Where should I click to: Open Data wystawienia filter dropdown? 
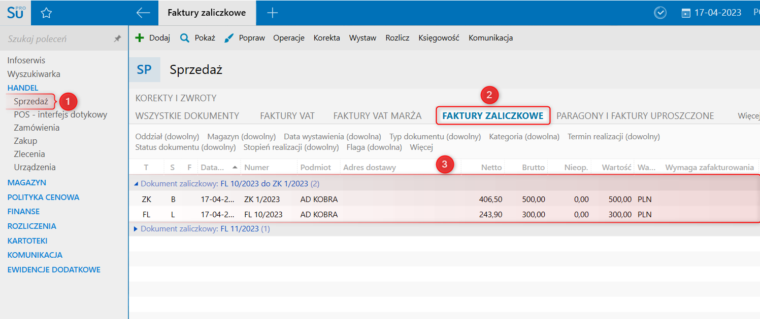pyautogui.click(x=332, y=137)
